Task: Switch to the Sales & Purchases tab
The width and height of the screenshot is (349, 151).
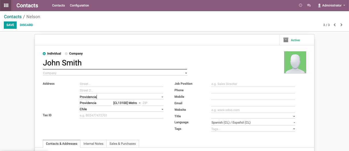Action: [x=123, y=144]
